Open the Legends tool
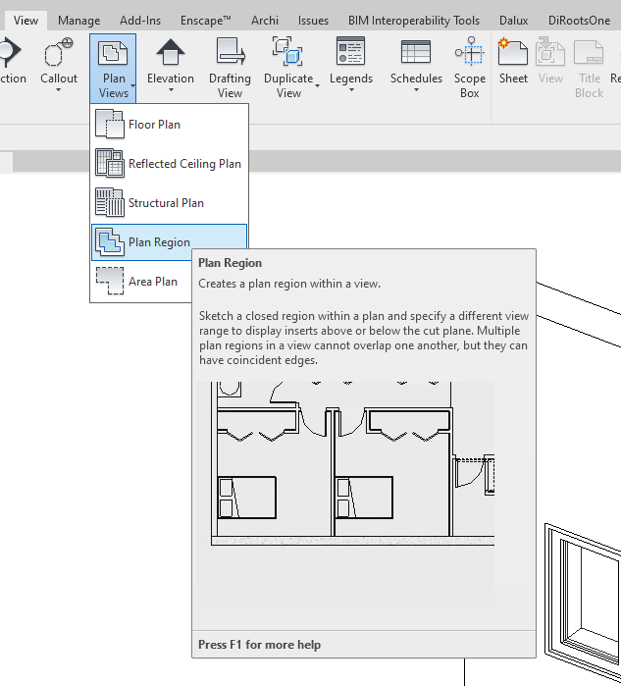The height and width of the screenshot is (686, 621). [x=351, y=65]
